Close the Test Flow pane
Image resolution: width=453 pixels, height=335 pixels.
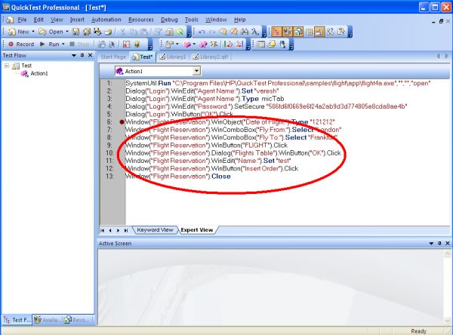click(x=90, y=55)
